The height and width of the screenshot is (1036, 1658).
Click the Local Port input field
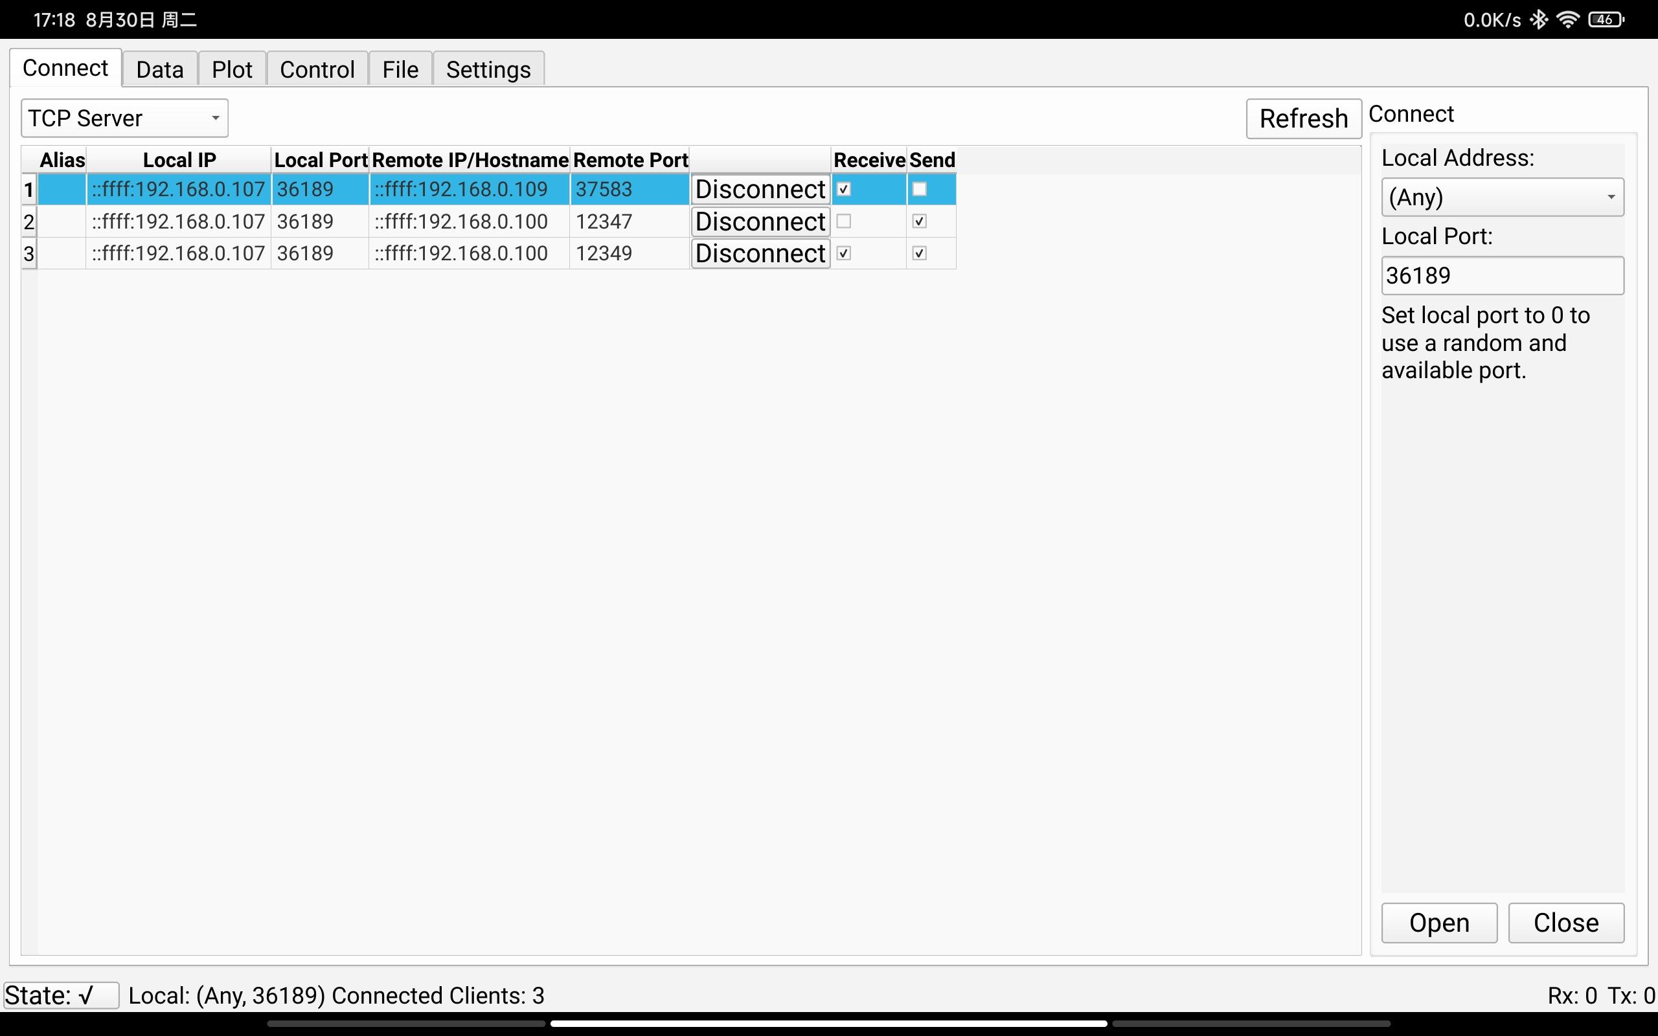1502,275
